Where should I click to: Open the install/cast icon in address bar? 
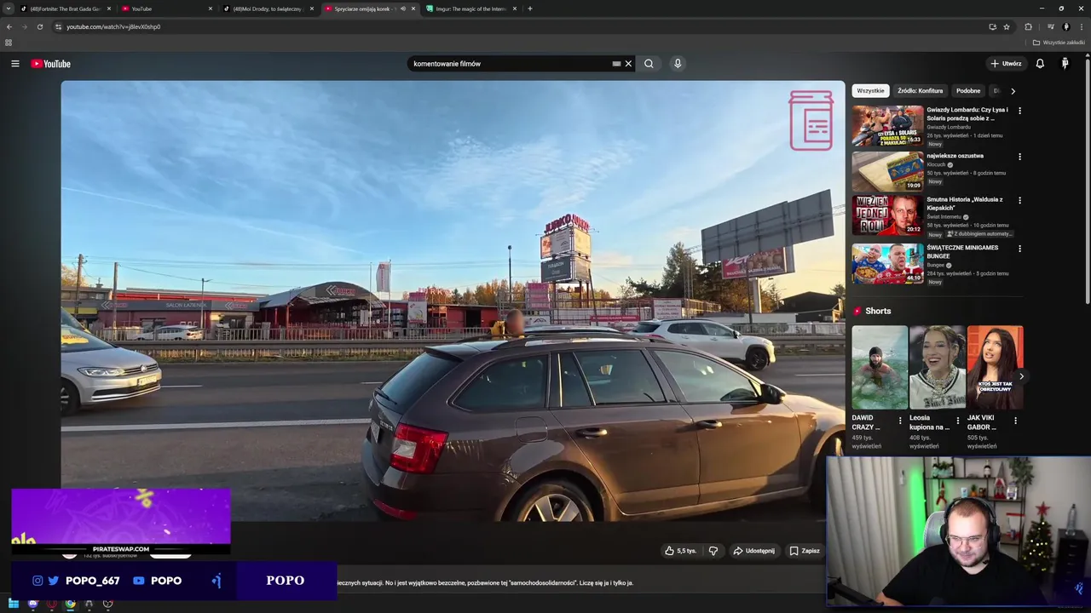pos(992,26)
